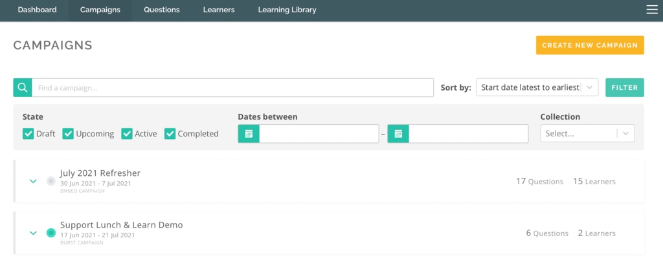Open the hamburger menu icon

point(652,9)
